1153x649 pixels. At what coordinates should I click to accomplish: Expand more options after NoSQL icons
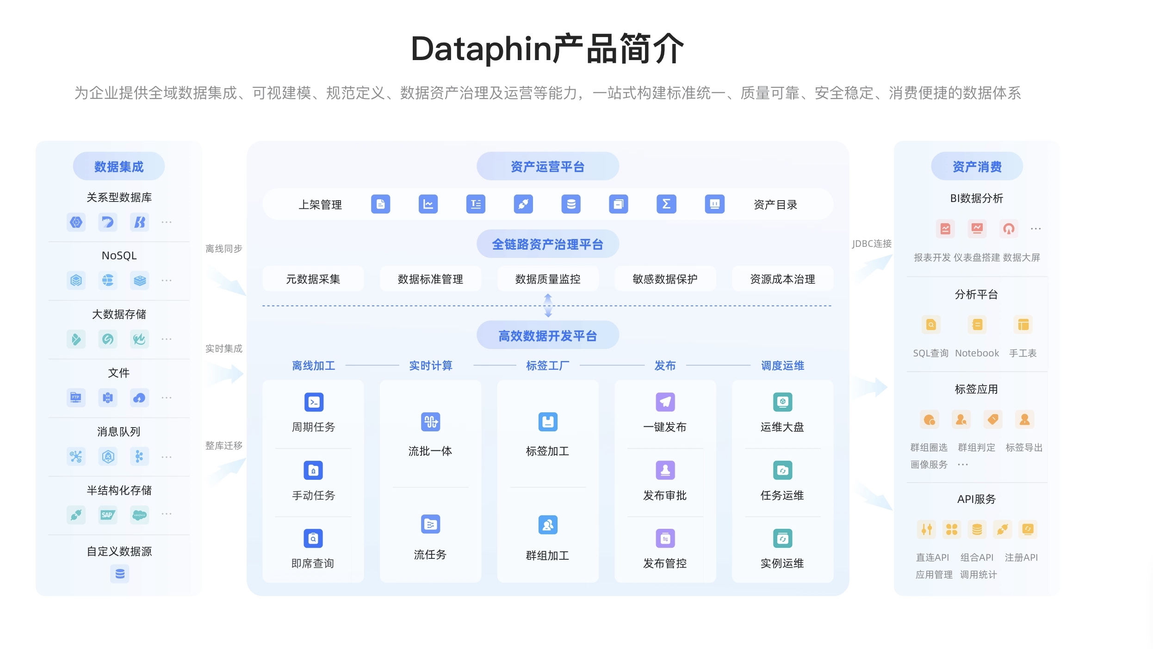click(167, 281)
